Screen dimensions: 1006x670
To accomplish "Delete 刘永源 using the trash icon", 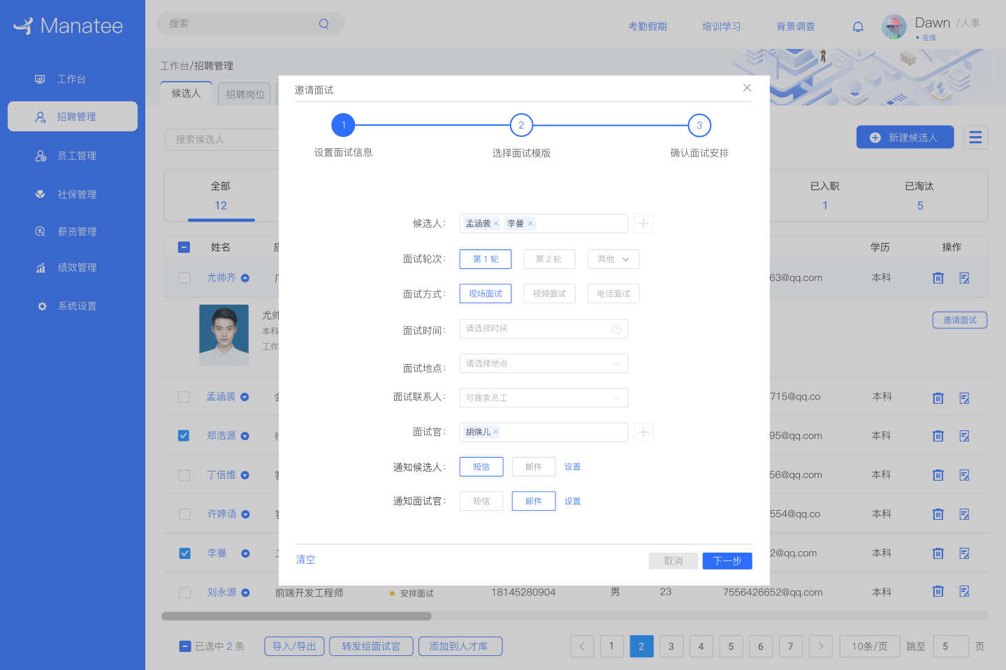I will (938, 591).
